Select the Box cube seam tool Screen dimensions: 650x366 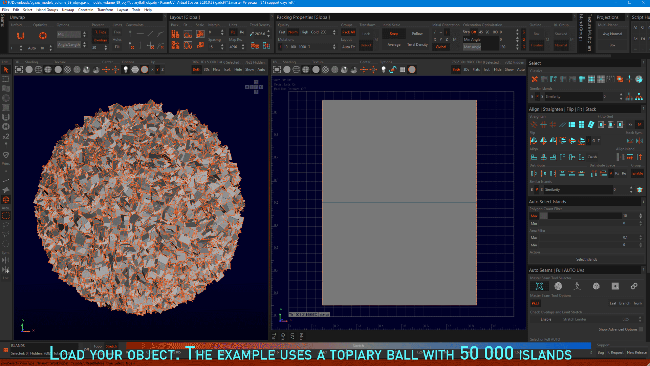point(596,286)
